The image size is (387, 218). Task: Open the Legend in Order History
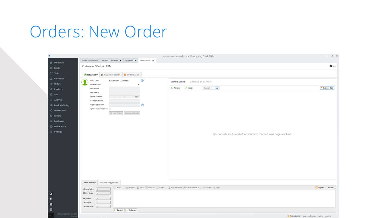coord(320,188)
